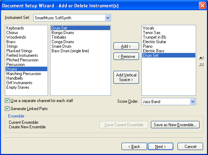Move selected instrument down with arrow

click(x=201, y=64)
